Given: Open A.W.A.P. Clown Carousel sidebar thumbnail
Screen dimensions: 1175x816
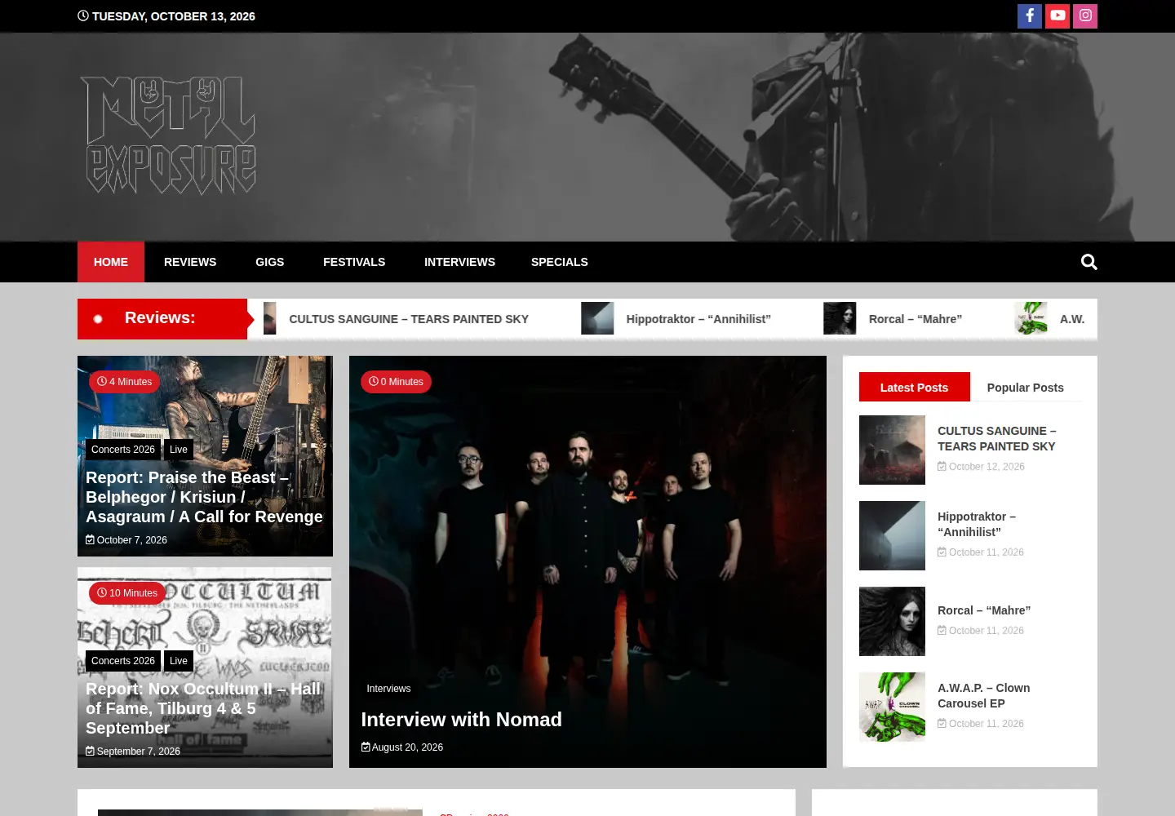Looking at the screenshot, I should pos(892,707).
